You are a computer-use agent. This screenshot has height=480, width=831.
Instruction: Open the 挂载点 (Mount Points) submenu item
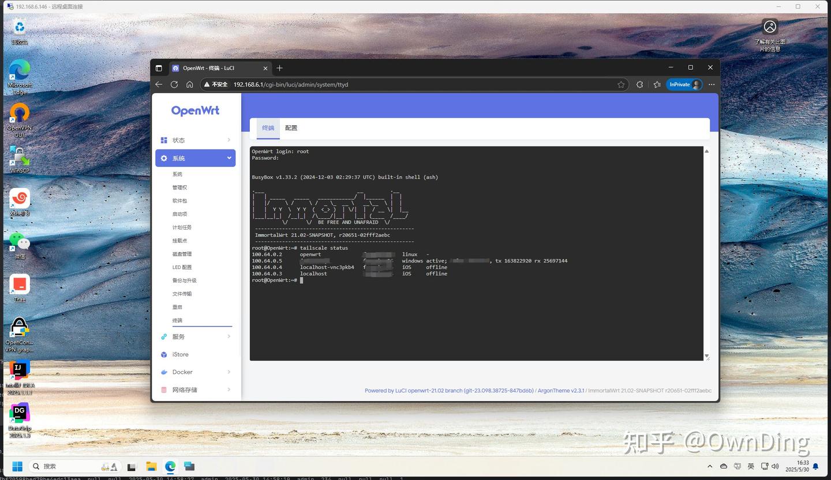click(179, 241)
